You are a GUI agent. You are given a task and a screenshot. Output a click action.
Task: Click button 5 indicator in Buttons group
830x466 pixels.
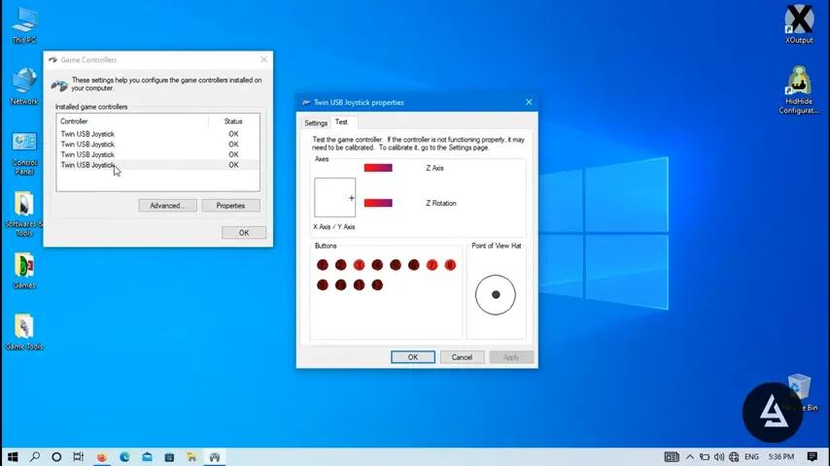(396, 265)
